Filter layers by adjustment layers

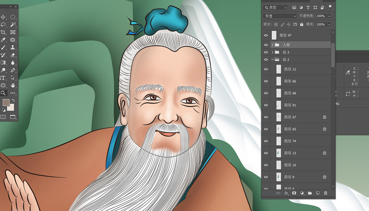pyautogui.click(x=301, y=7)
